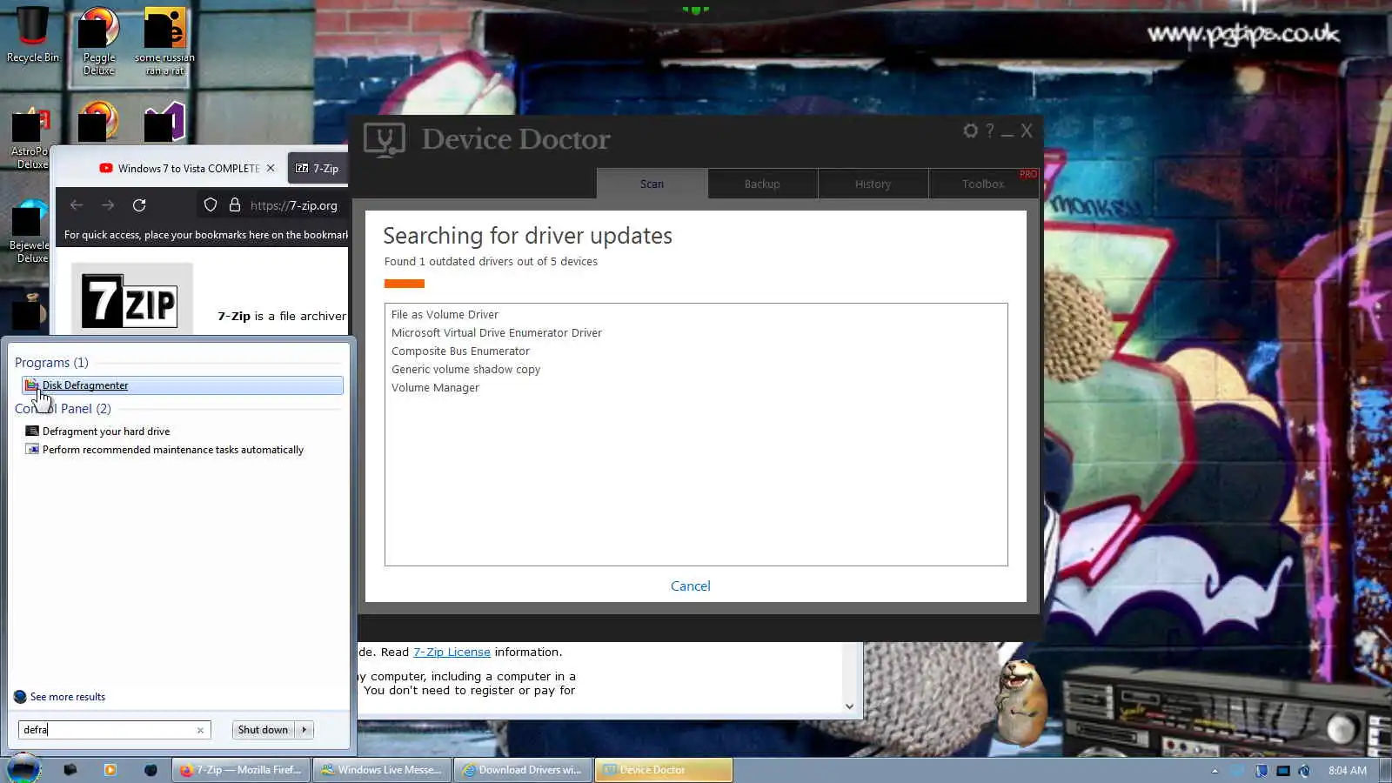Screen dimensions: 1392x783
Task: Clear the Start menu search box text
Action: pyautogui.click(x=200, y=730)
